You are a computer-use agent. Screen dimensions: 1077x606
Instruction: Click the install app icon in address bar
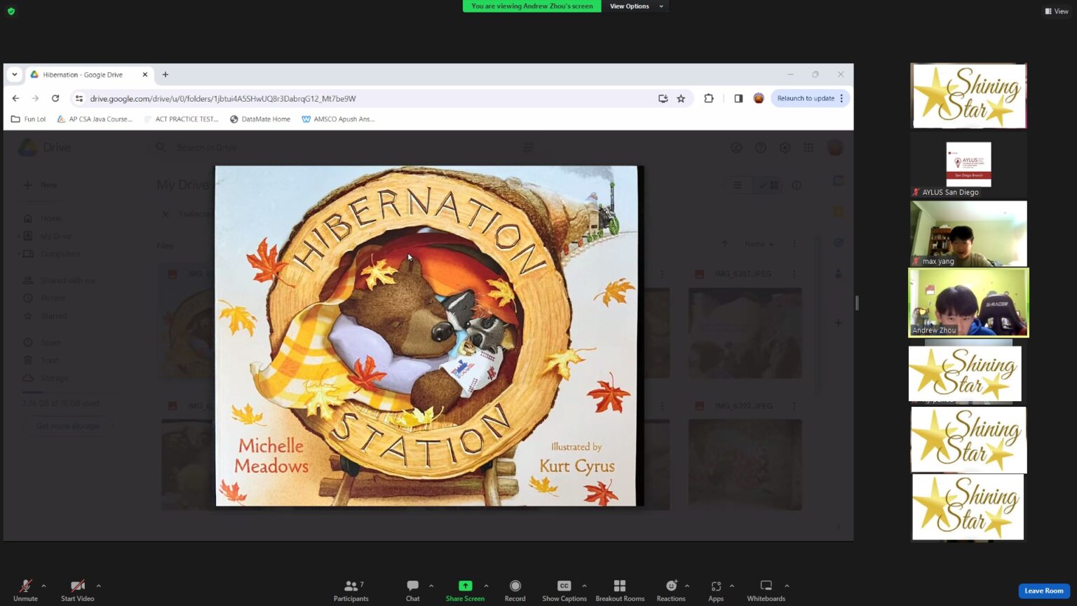click(663, 98)
